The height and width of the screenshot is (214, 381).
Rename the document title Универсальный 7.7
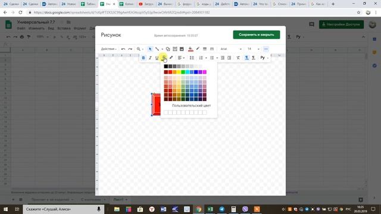coord(36,22)
